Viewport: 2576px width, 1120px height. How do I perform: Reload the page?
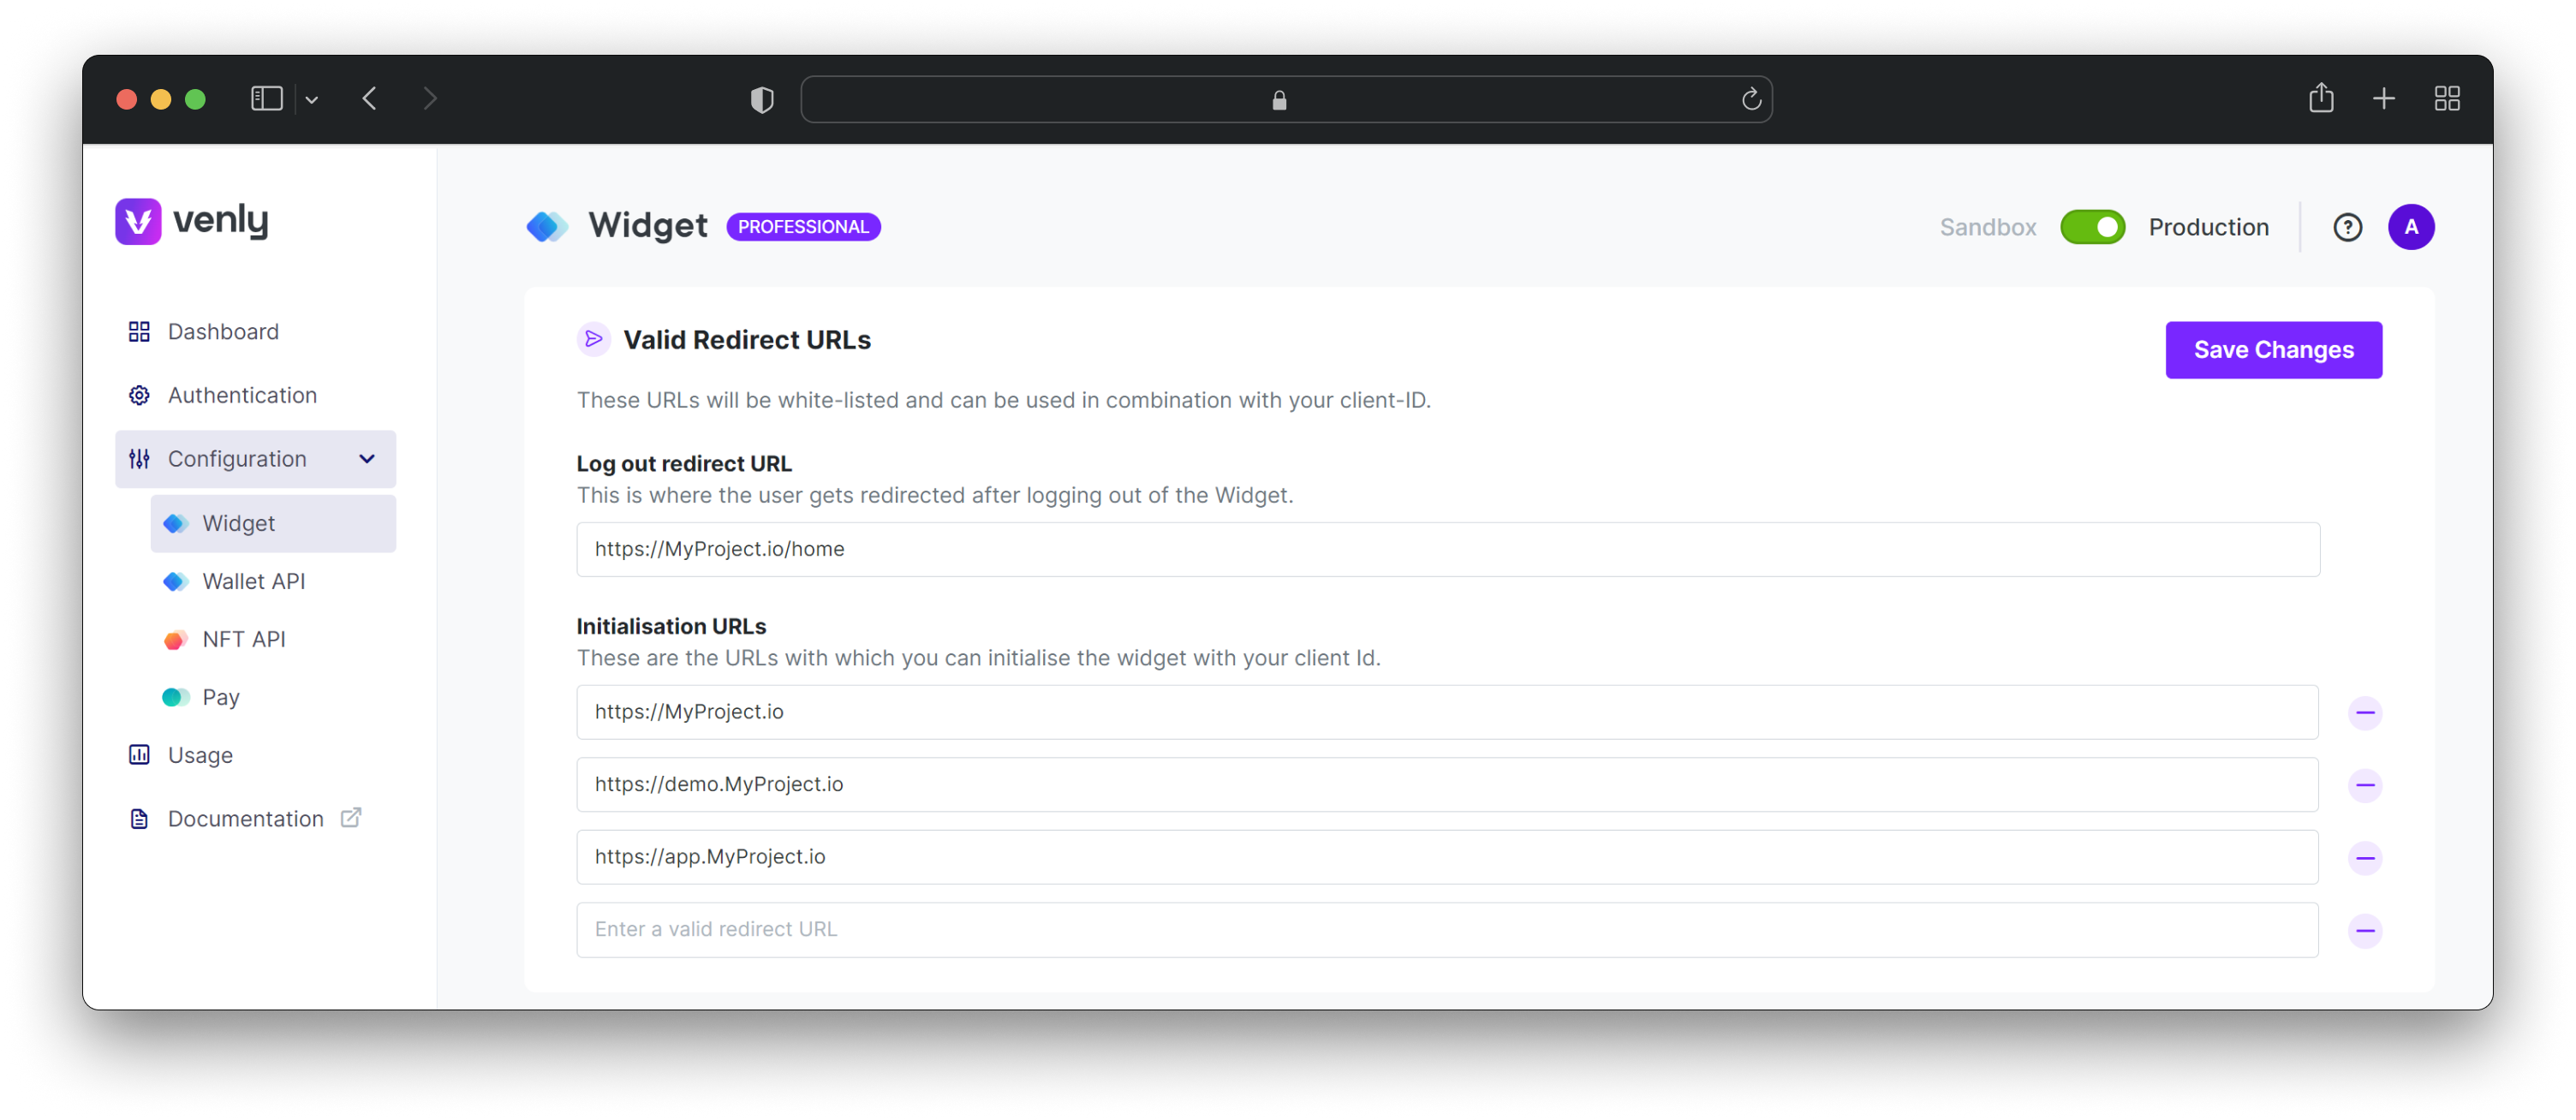[1751, 99]
